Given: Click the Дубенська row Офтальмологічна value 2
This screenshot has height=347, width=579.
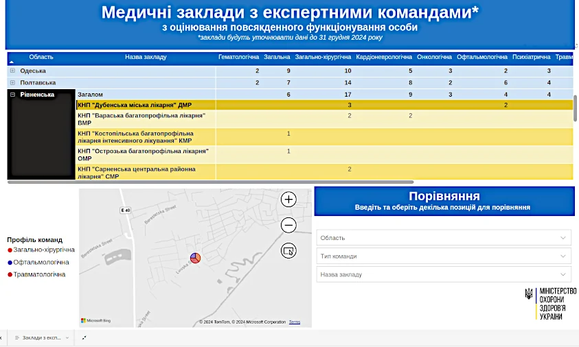Looking at the screenshot, I should pyautogui.click(x=506, y=105).
